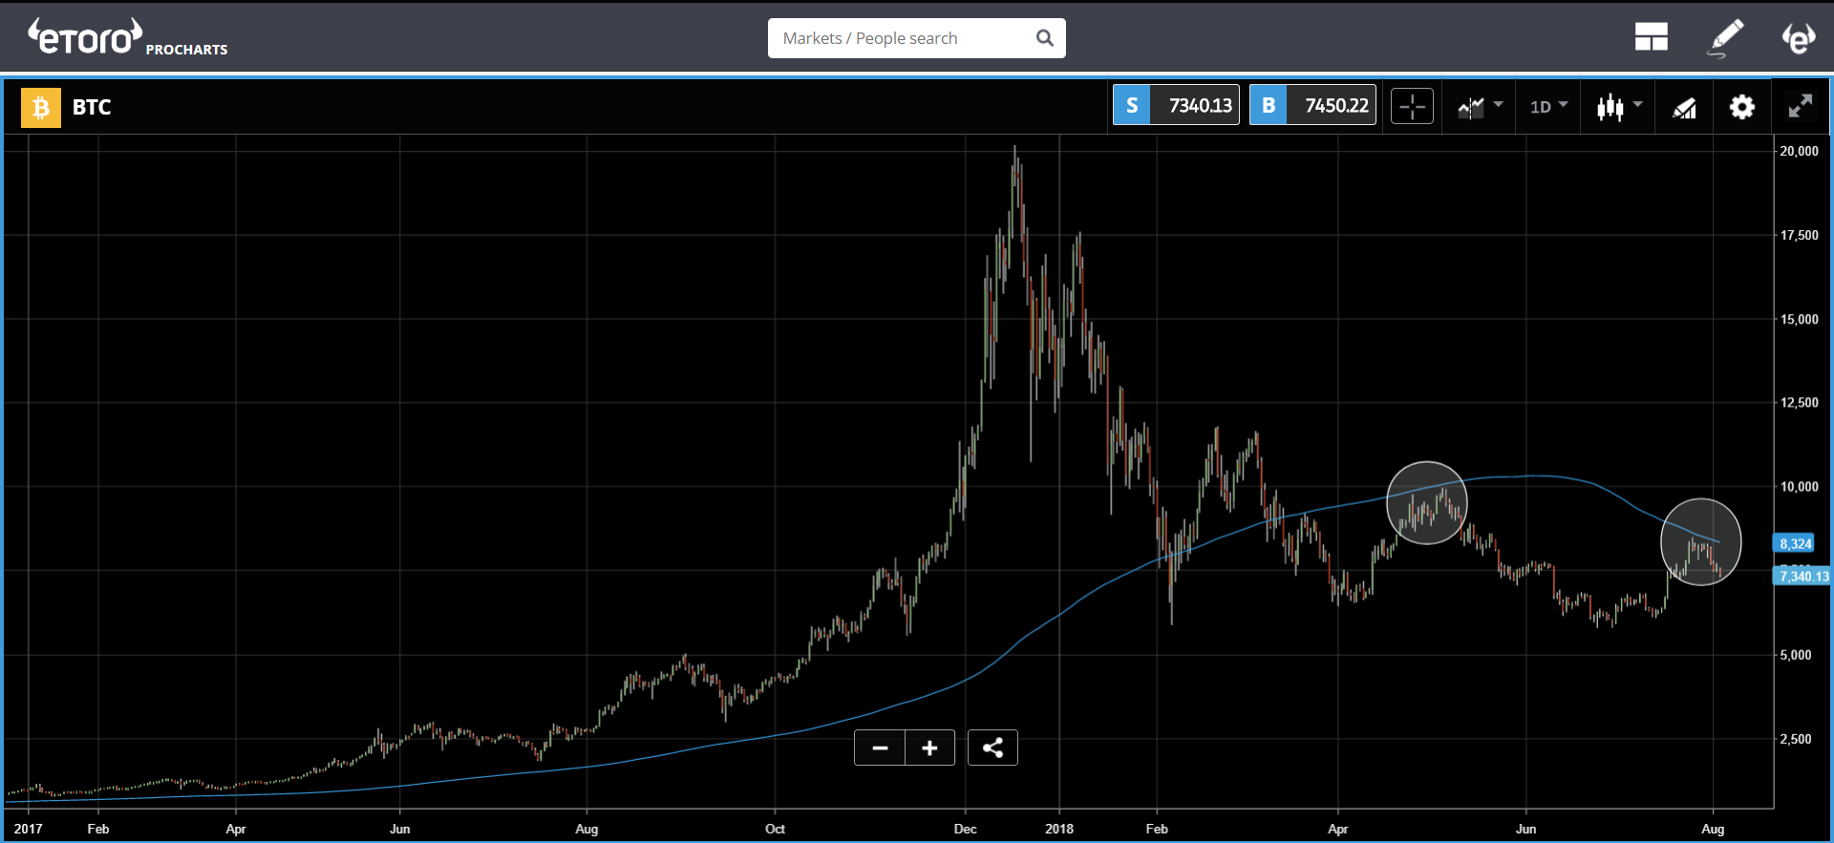Open the studies and indicators icon
The width and height of the screenshot is (1834, 843).
pyautogui.click(x=1684, y=107)
